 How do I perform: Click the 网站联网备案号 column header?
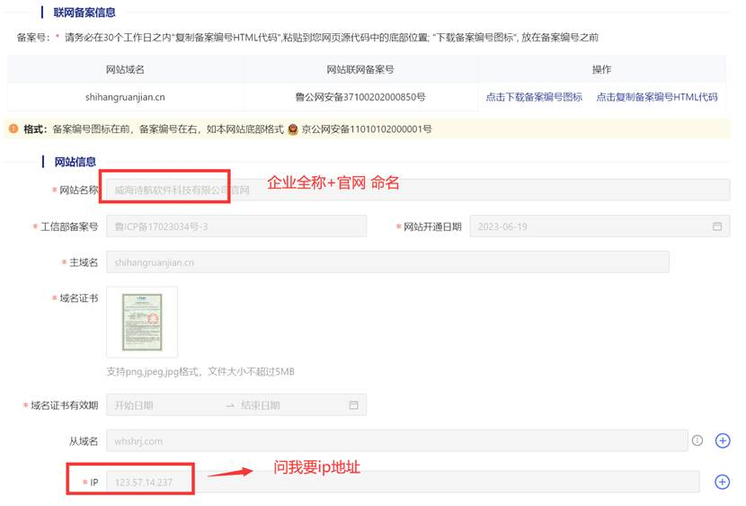[360, 69]
